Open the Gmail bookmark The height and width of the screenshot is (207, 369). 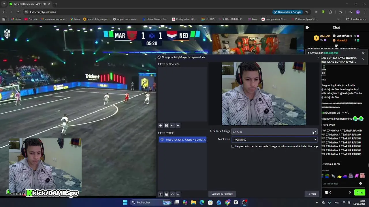16,19
